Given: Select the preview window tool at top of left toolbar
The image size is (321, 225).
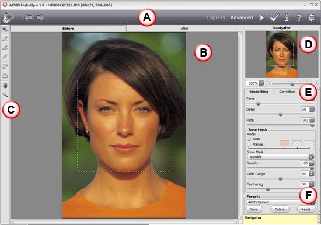Looking at the screenshot, I should (5, 30).
